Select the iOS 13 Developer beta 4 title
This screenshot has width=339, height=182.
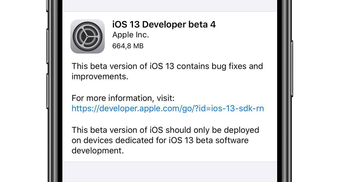[x=164, y=24]
